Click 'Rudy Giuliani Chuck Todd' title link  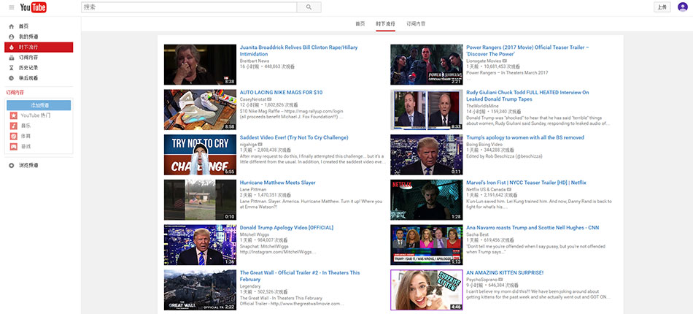click(527, 96)
